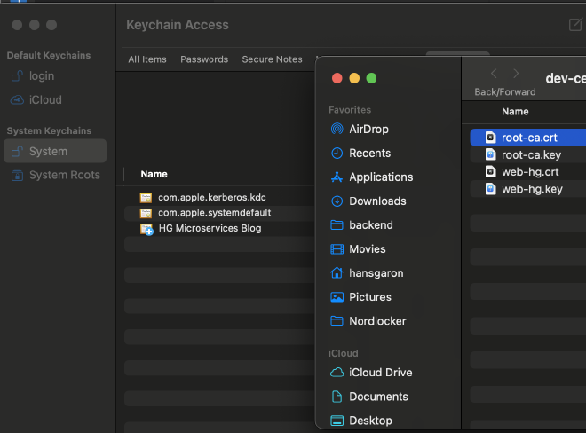The image size is (586, 433).
Task: Select the web-hg.crt file
Action: tap(528, 172)
